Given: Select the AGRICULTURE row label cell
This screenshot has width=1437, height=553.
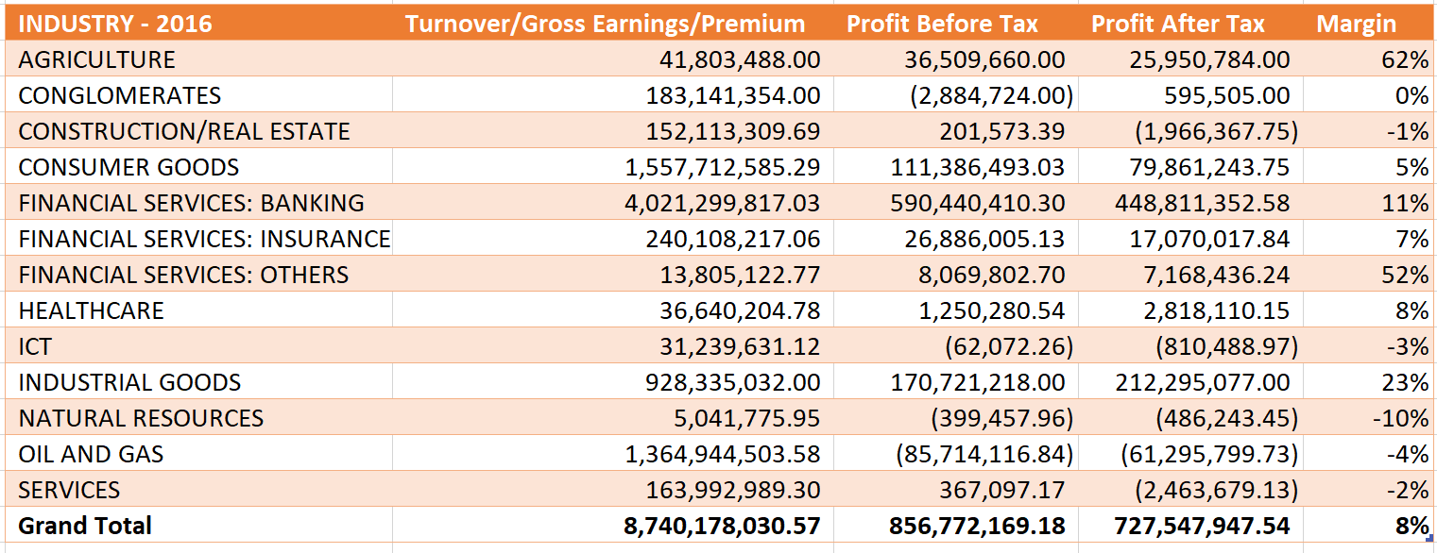Looking at the screenshot, I should click(96, 59).
